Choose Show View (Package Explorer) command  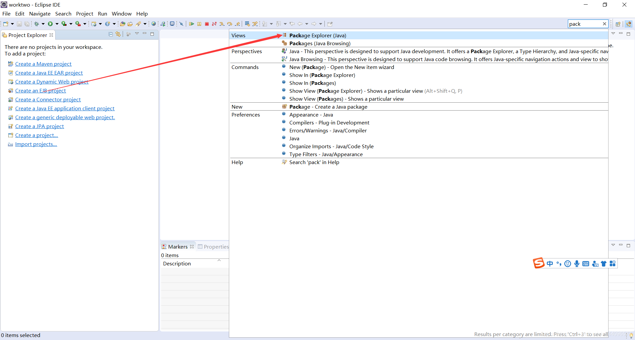pos(419,91)
